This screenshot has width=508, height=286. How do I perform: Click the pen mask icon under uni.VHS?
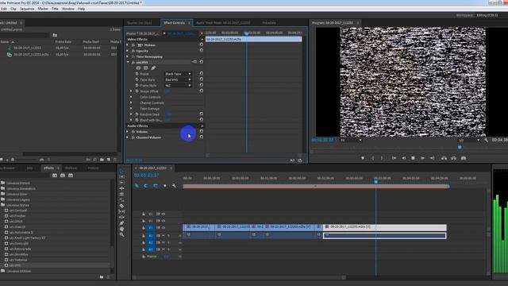[x=153, y=68]
